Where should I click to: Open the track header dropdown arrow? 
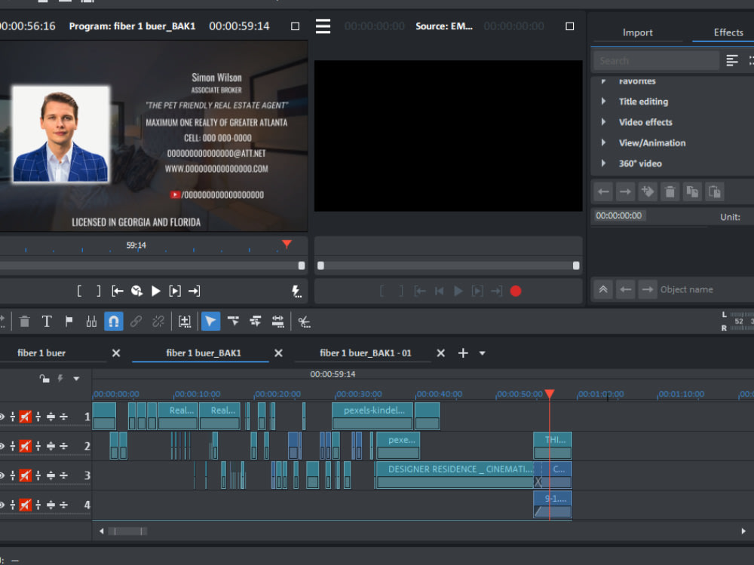[x=76, y=379]
